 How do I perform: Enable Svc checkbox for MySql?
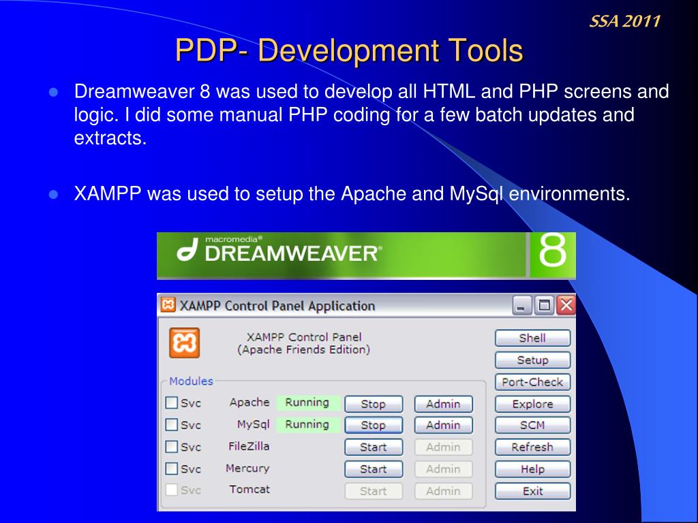(x=171, y=424)
